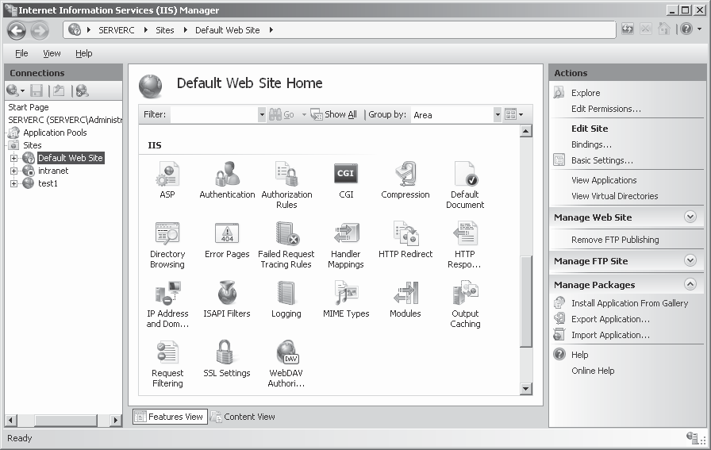711x450 pixels.
Task: Open WebDAV Authoring Rules feature
Action: click(x=286, y=363)
